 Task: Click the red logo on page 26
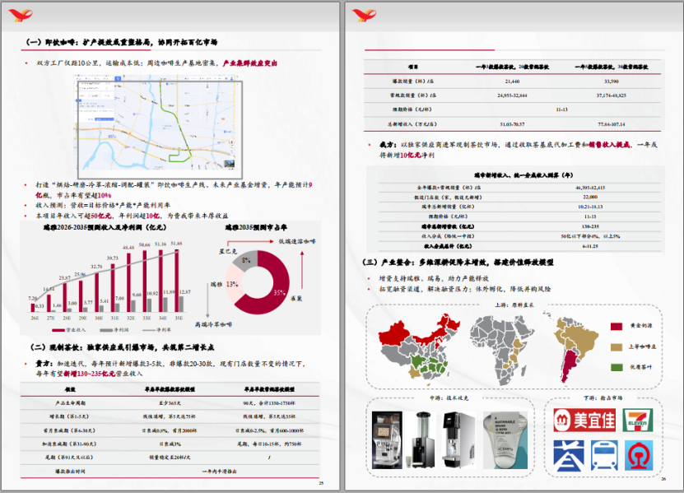tap(365, 16)
